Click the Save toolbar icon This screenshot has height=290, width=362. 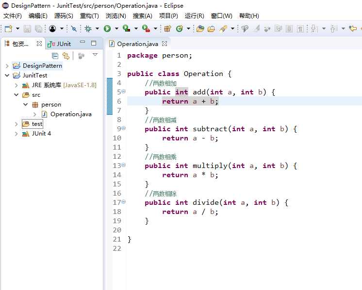[x=27, y=29]
